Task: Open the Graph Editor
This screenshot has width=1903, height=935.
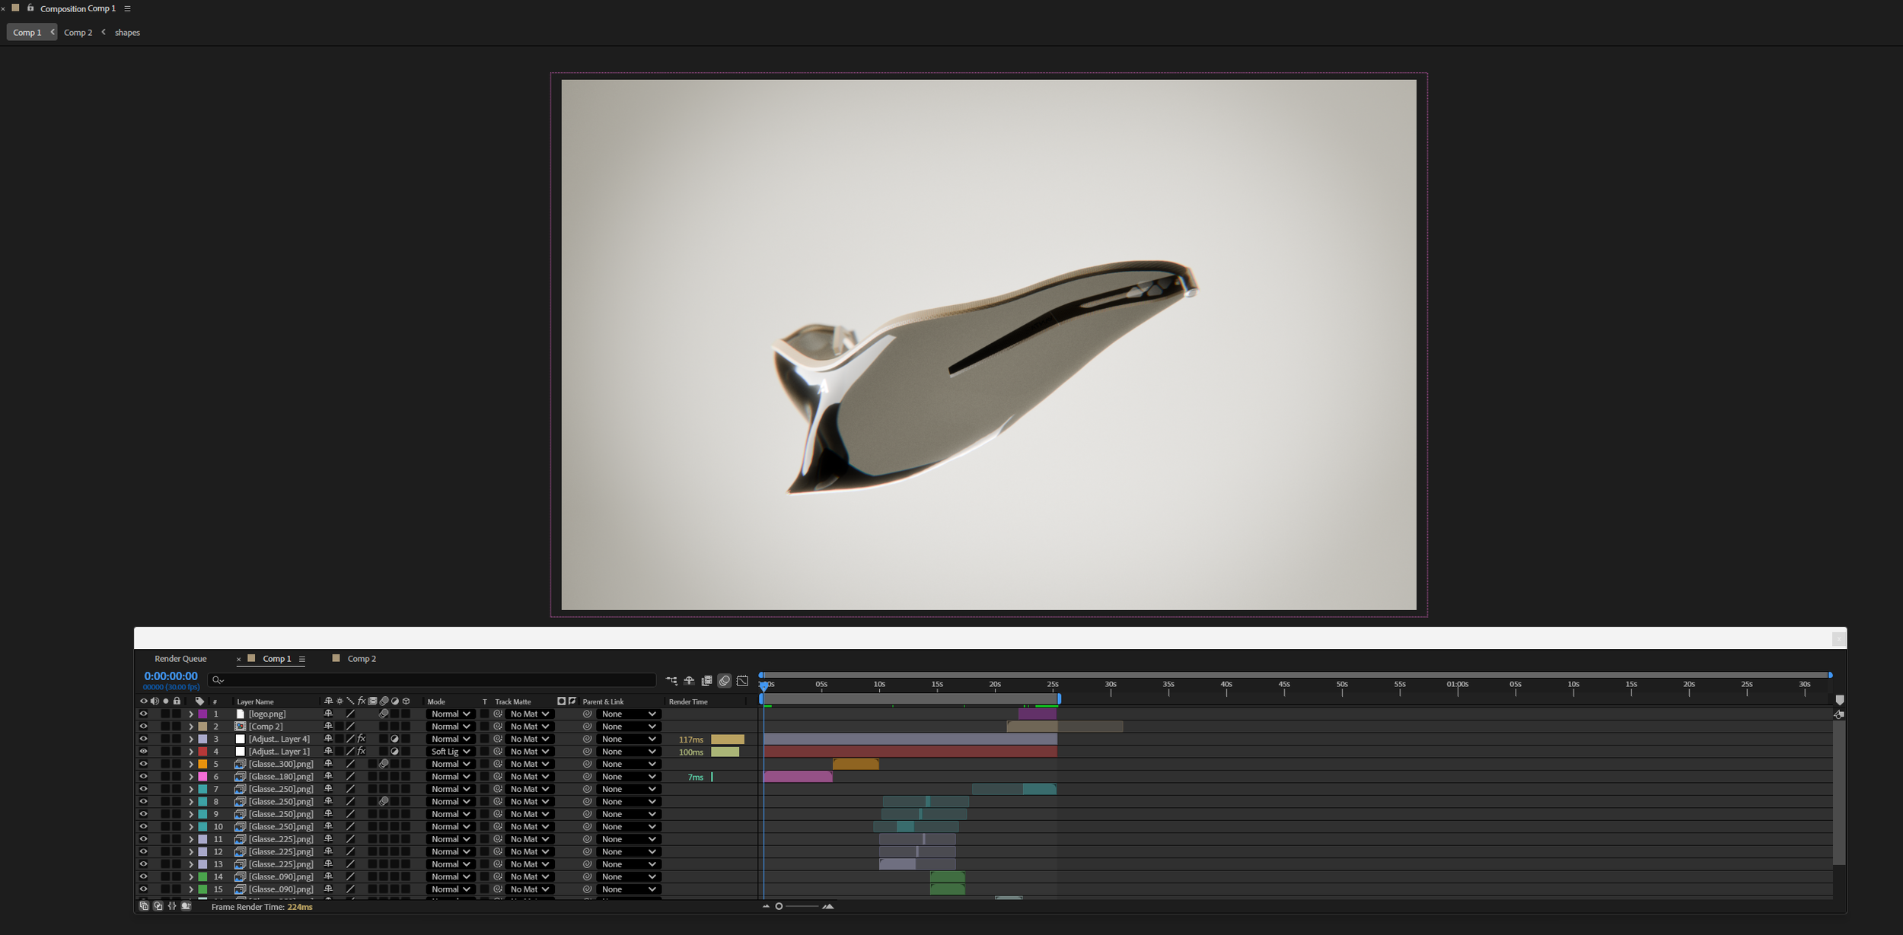Action: pos(742,681)
